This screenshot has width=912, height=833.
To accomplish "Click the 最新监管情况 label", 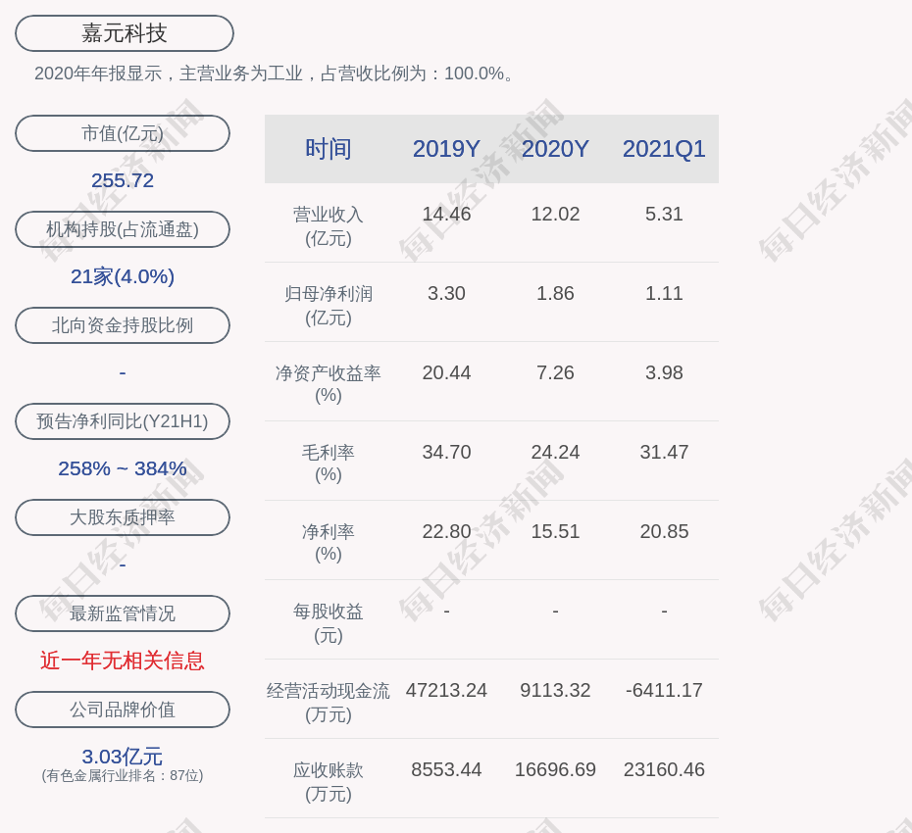I will click(x=123, y=613).
